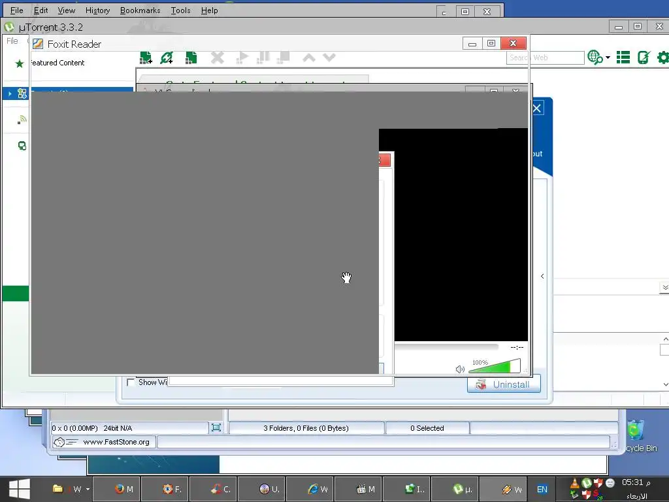Click Add Torrent from URL link icon

[167, 58]
